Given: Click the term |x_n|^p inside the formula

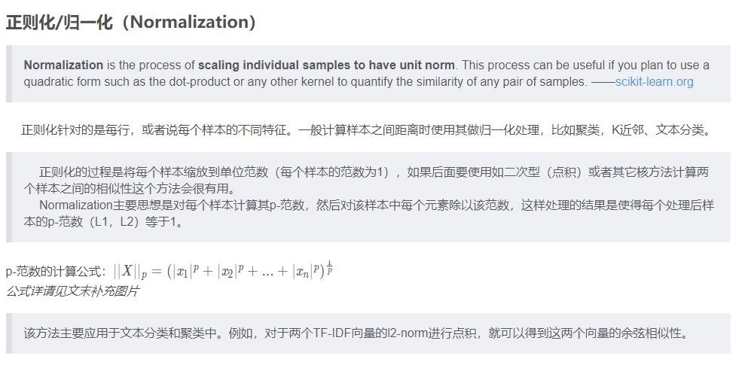Looking at the screenshot, I should pos(305,272).
